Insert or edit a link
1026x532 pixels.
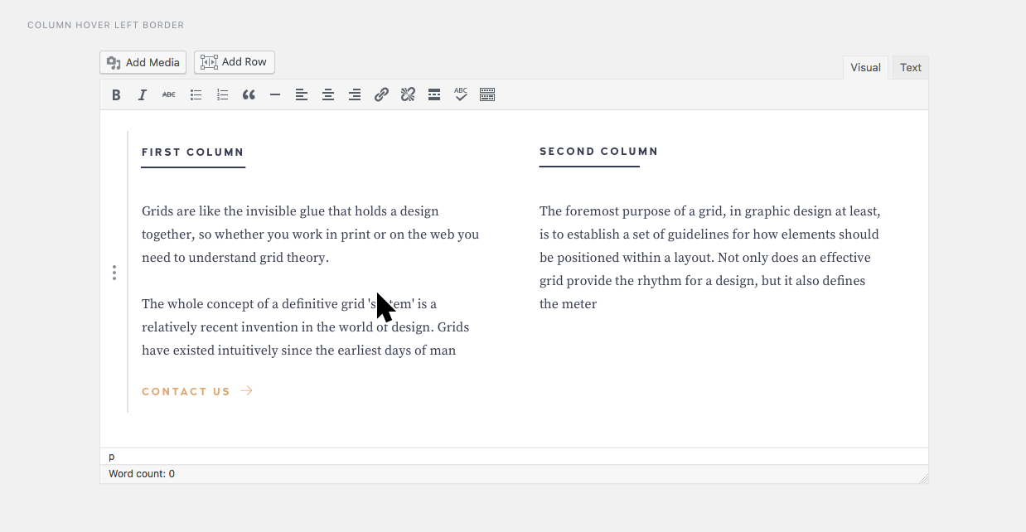click(381, 95)
